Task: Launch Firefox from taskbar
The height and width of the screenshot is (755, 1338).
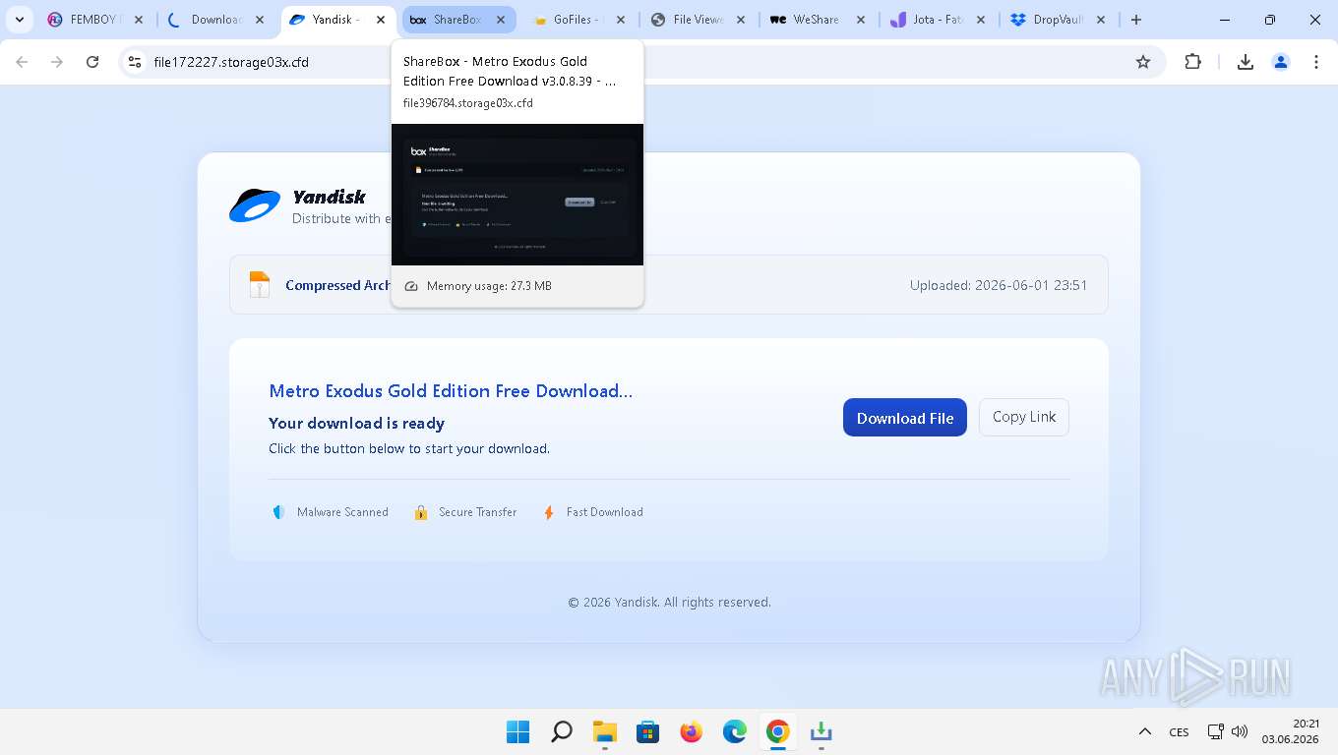Action: (691, 731)
